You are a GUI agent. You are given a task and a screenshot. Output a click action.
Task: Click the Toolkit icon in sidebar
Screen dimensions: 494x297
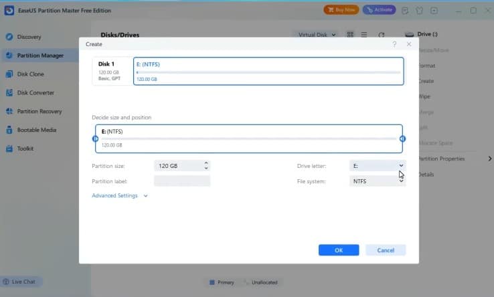[9, 148]
